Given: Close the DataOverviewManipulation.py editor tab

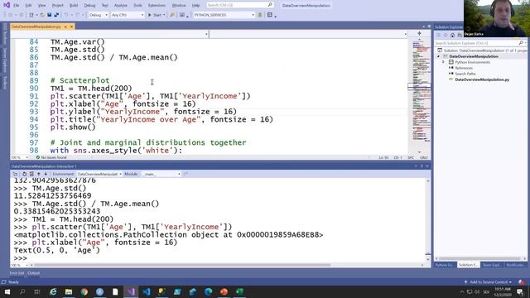Looking at the screenshot, I should [x=71, y=26].
